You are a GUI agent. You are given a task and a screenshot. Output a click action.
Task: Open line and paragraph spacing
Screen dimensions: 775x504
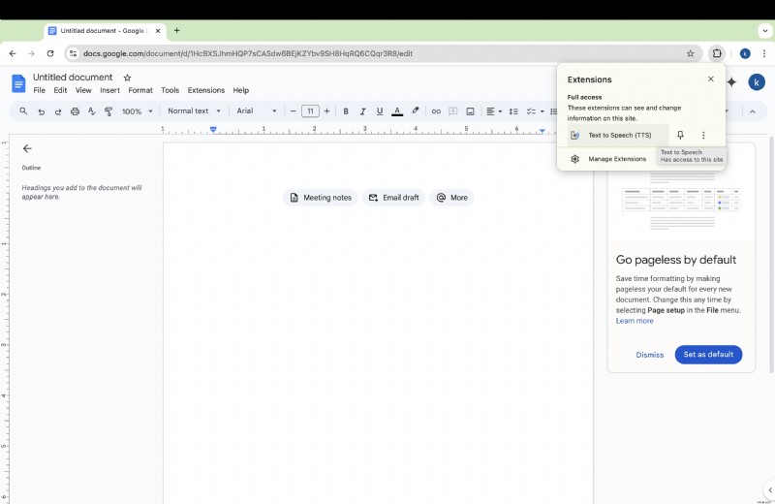(x=513, y=111)
